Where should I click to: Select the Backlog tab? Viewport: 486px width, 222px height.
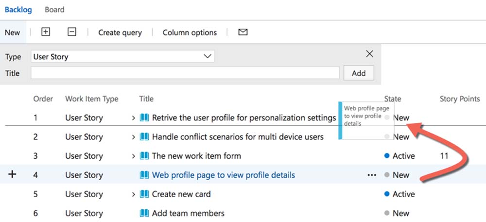[18, 9]
